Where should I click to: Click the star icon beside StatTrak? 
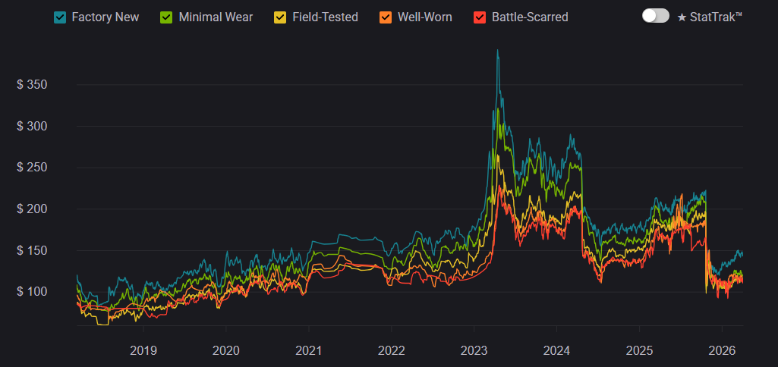click(682, 17)
